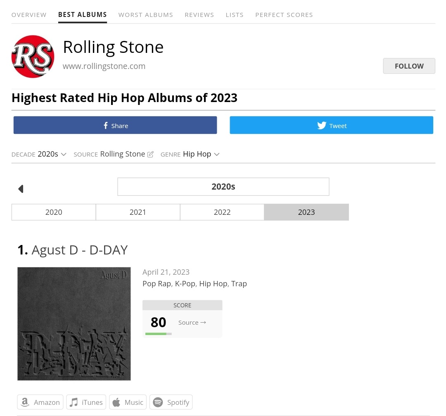The image size is (446, 416).
Task: Open the Perfect Scores tab
Action: tap(284, 15)
